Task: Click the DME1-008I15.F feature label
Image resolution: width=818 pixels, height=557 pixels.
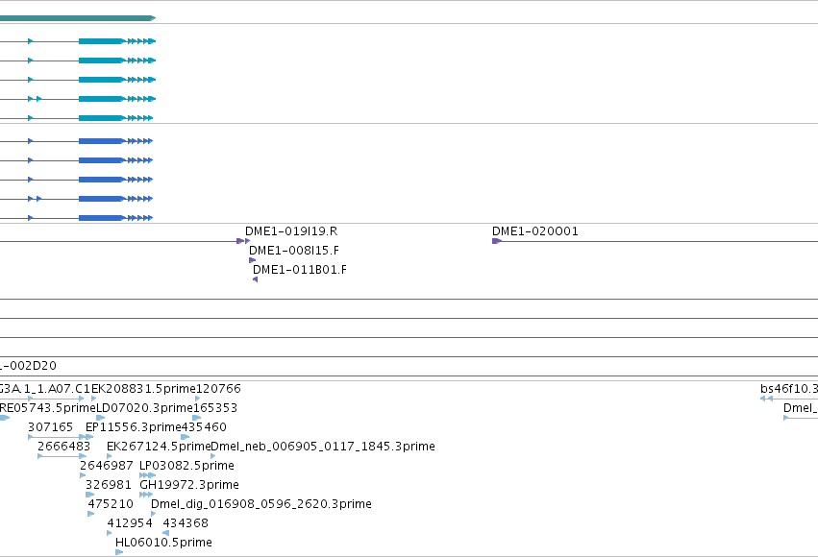Action: coord(294,251)
